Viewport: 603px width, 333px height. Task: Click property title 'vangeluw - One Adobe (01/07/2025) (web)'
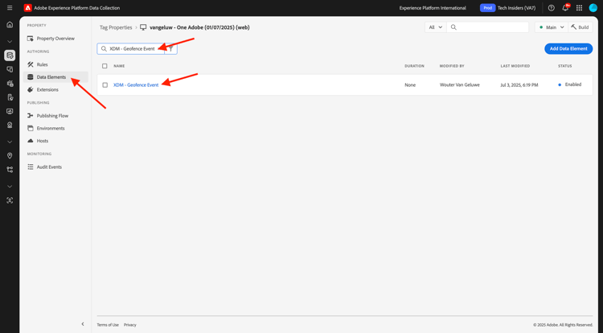[199, 27]
